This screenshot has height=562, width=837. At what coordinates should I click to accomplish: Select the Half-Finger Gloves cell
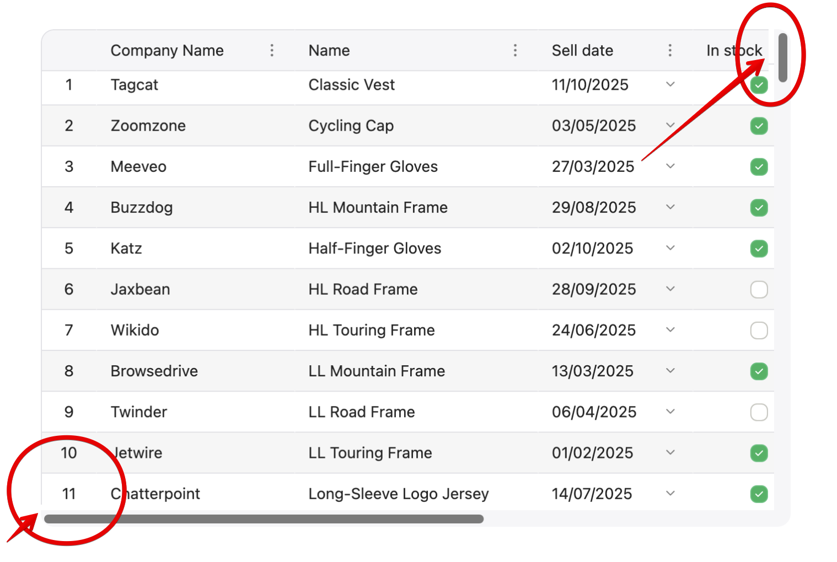coord(416,248)
